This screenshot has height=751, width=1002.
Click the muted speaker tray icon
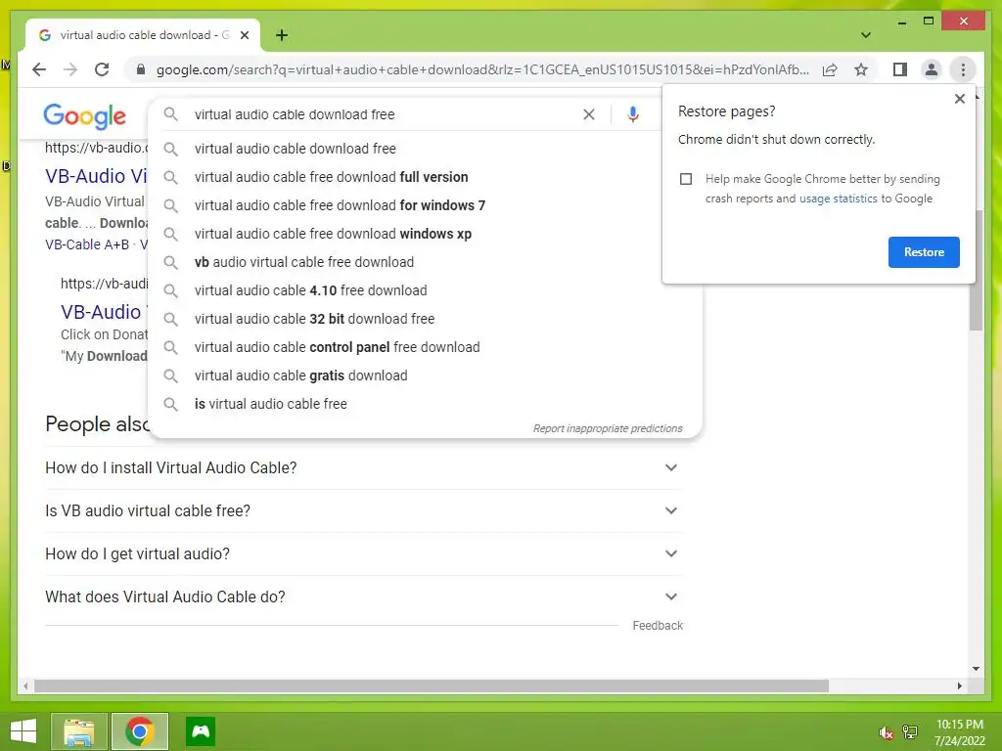(886, 732)
